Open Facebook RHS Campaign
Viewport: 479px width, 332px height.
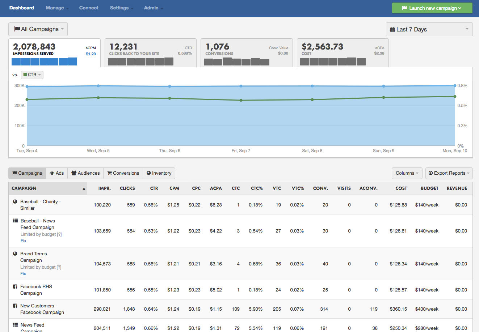click(x=36, y=290)
